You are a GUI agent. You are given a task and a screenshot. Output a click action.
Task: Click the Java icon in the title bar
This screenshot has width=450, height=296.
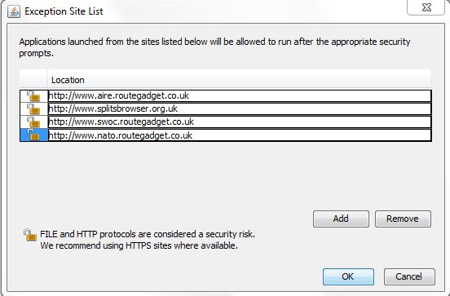(14, 11)
